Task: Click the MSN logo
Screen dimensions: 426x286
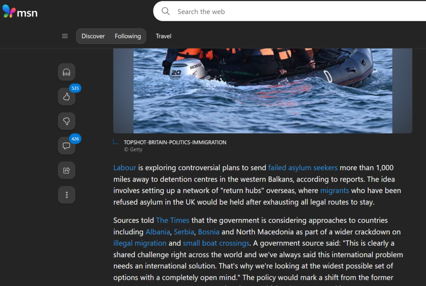Action: [x=20, y=12]
